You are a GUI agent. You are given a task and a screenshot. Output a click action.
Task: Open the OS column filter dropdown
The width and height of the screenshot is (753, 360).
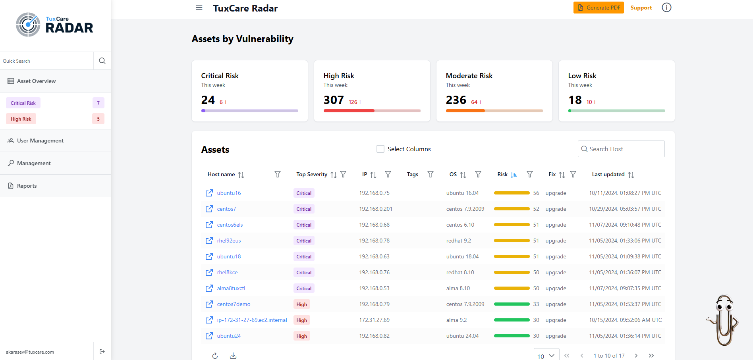[x=478, y=174]
